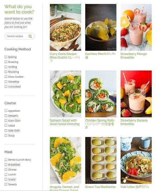Open the Strawberry Mango Smoothie link
The width and height of the screenshot is (158, 191).
coord(134,56)
